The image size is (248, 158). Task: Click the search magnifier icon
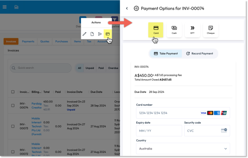(x=14, y=68)
